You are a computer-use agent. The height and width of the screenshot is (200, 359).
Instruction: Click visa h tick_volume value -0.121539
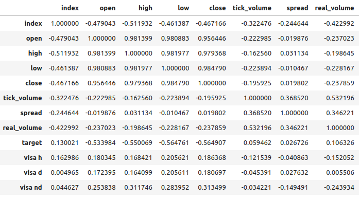[x=256, y=157]
